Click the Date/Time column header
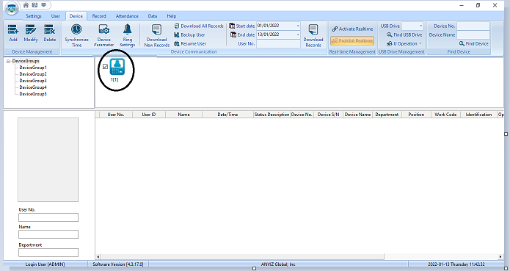This screenshot has width=510, height=271. pyautogui.click(x=227, y=115)
